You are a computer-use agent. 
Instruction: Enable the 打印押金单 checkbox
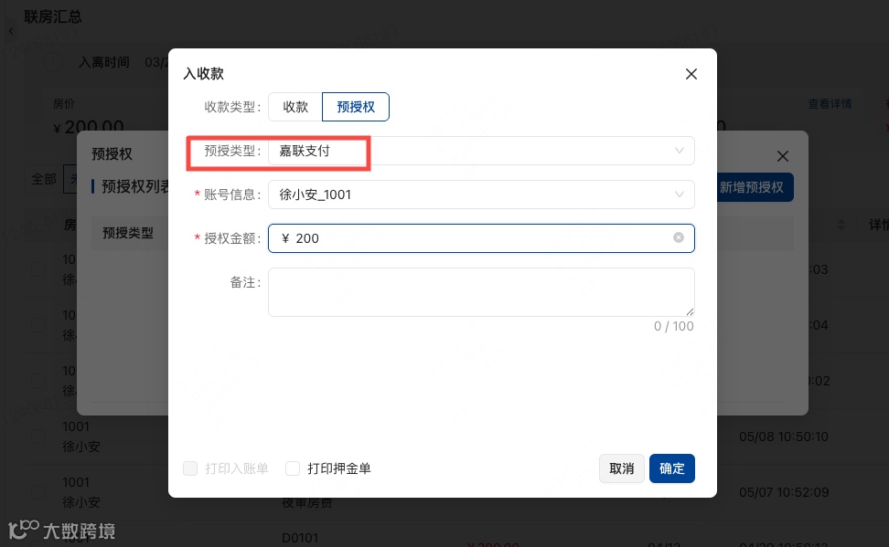point(293,468)
